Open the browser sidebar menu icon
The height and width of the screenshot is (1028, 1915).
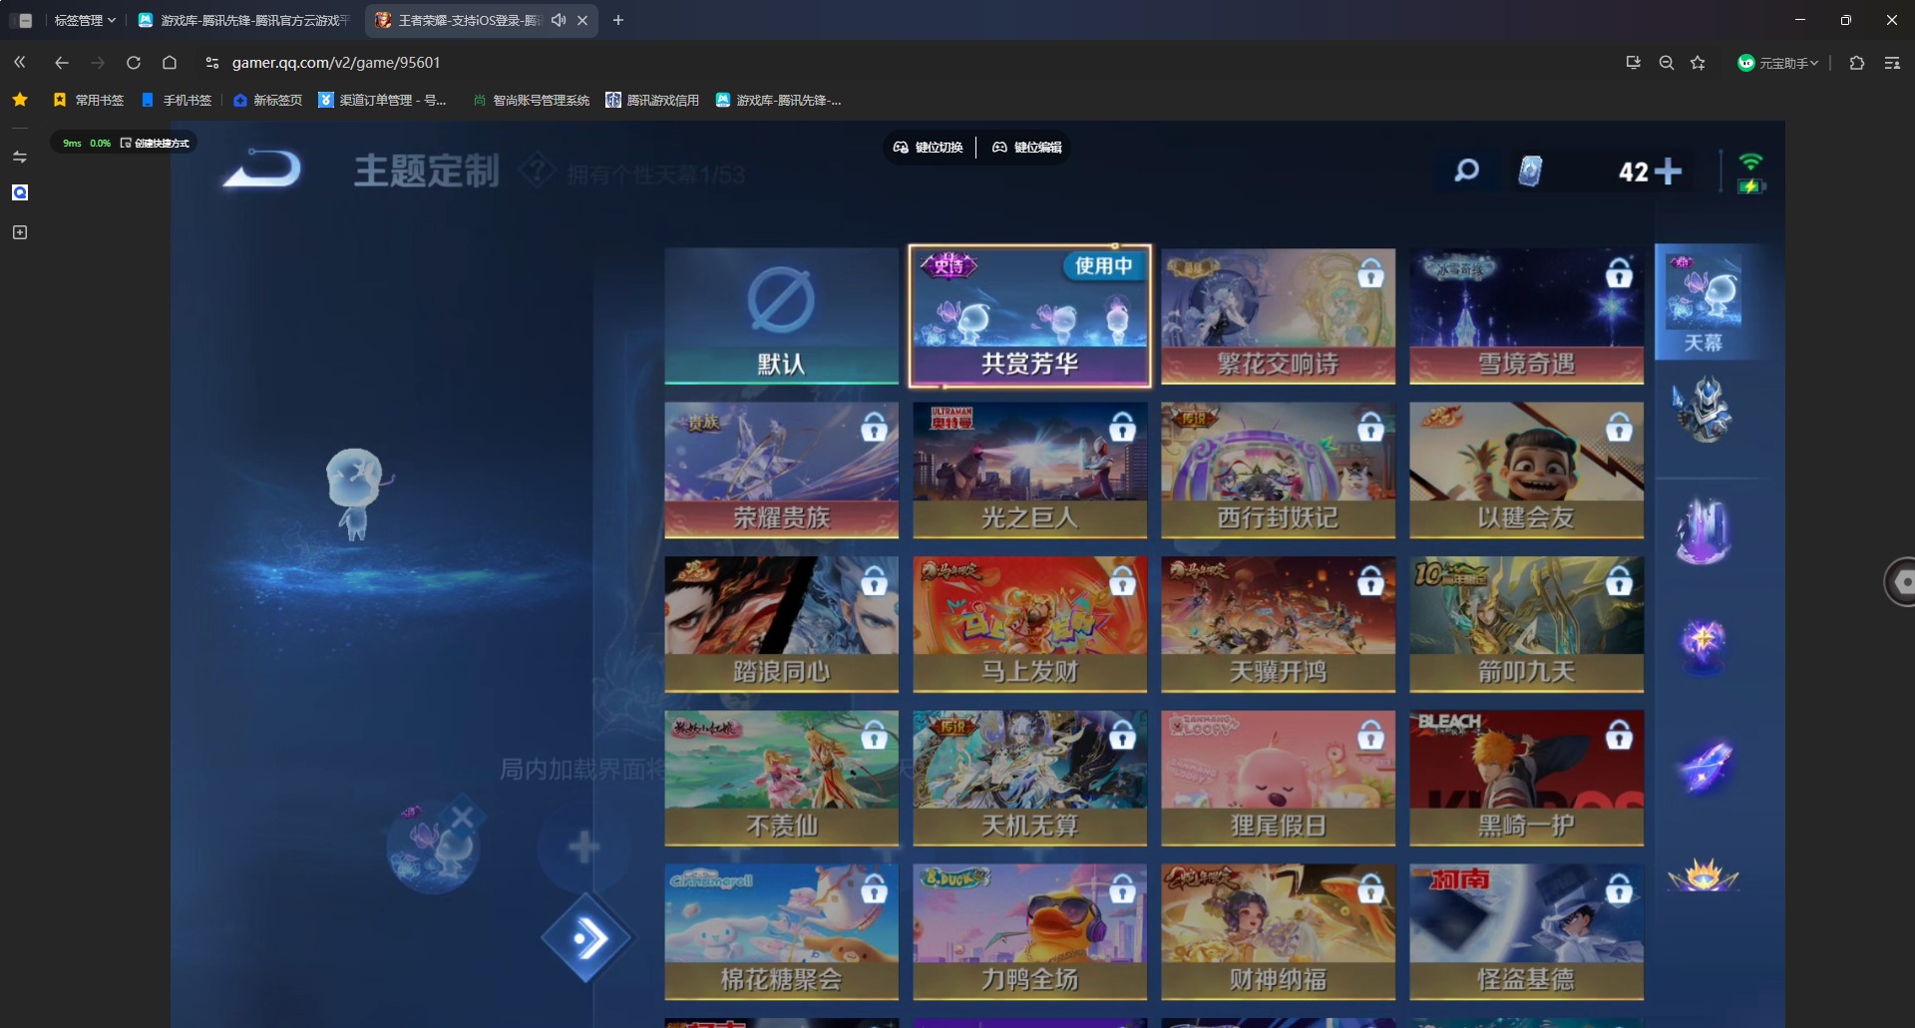[x=1892, y=63]
